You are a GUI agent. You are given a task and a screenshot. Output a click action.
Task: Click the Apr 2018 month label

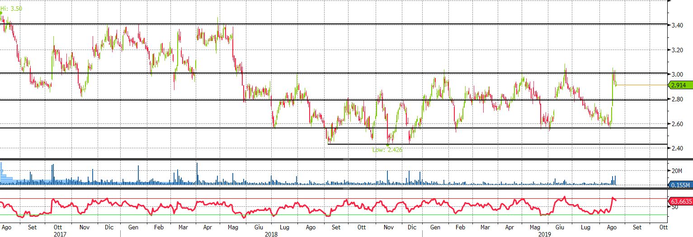pos(207,228)
